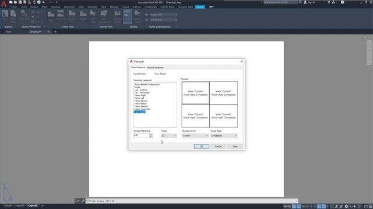
Task: Toggle the Auto Update ribbon button
Action: click(x=127, y=16)
